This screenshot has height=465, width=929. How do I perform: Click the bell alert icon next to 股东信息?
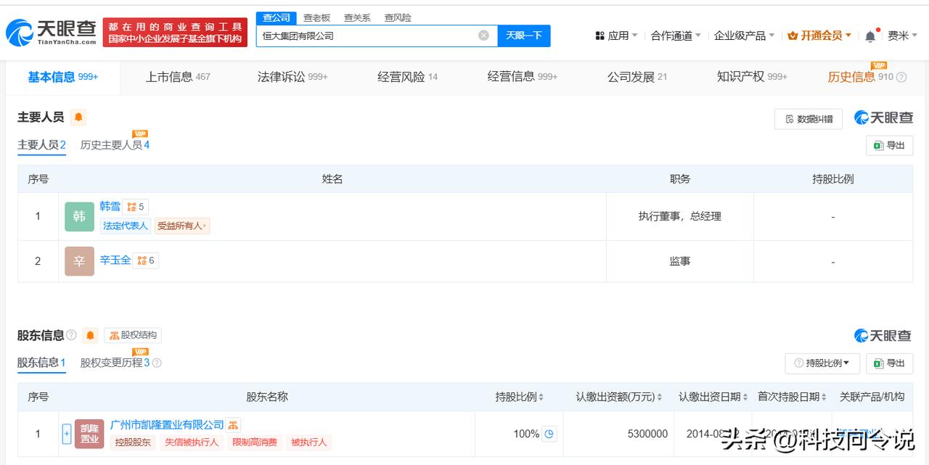click(90, 335)
